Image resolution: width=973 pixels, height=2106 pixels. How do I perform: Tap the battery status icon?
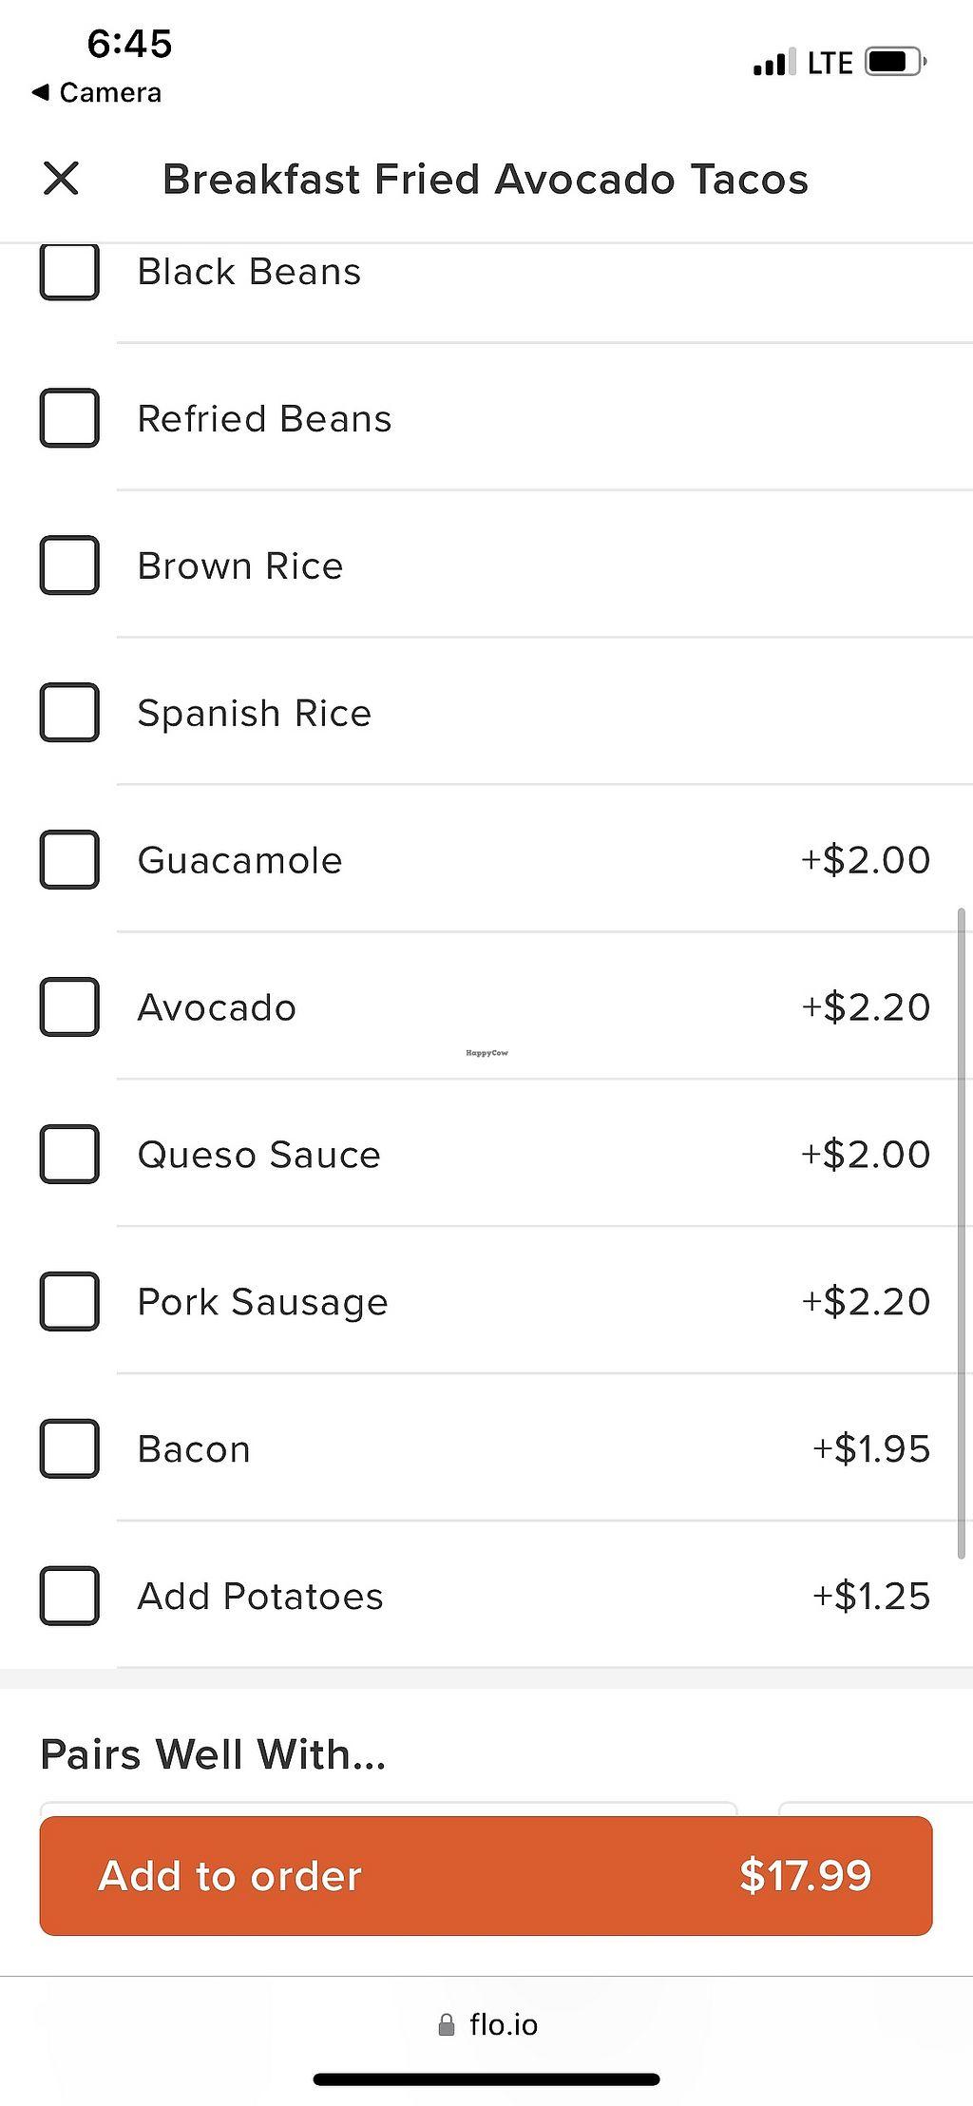click(896, 63)
